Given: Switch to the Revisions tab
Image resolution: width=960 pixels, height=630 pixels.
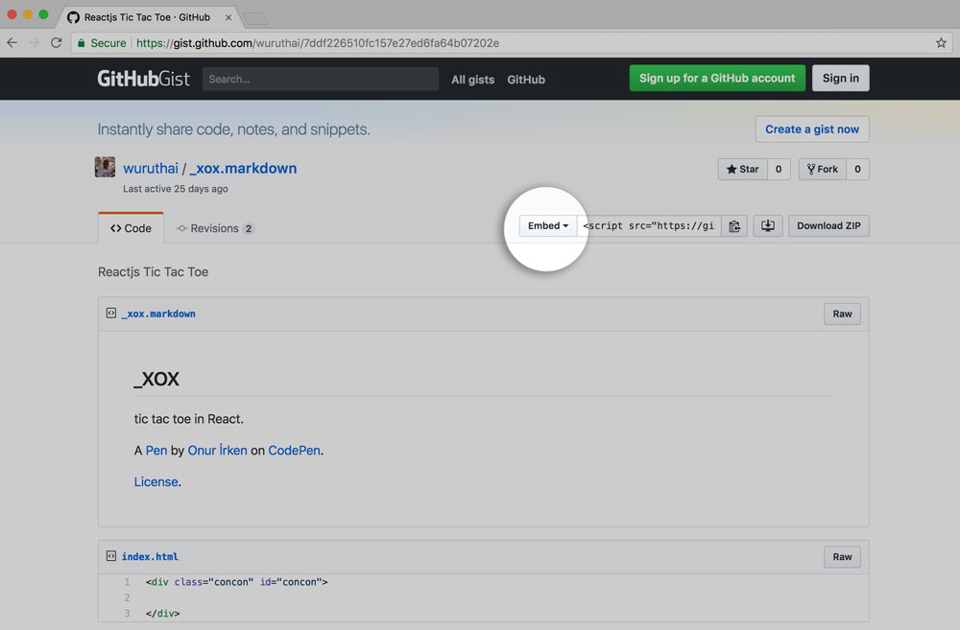Looking at the screenshot, I should tap(215, 228).
